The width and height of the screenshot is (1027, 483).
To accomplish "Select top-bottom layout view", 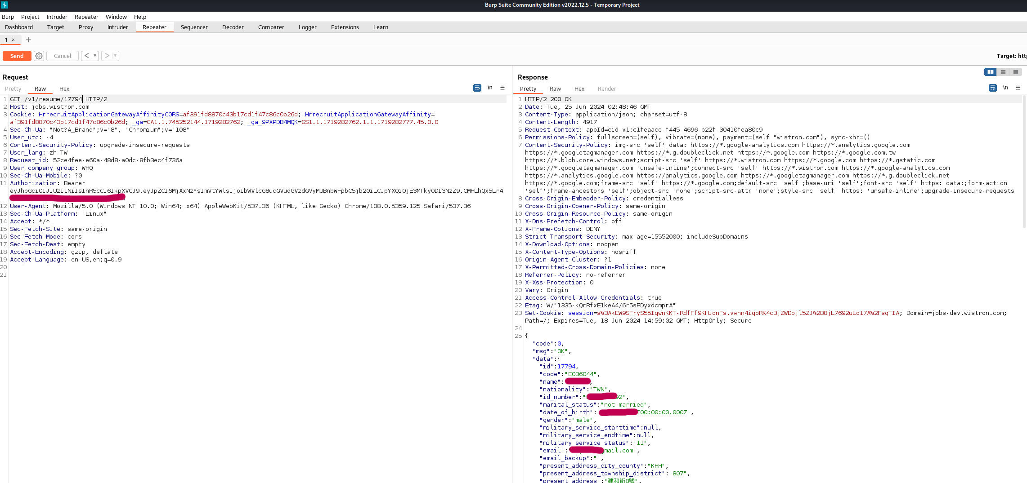I will pos(1003,72).
